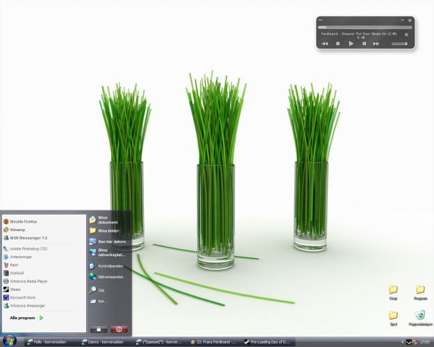Screen dimensions: 434x347
Task: Adjust the player volume slider
Action: click(399, 44)
